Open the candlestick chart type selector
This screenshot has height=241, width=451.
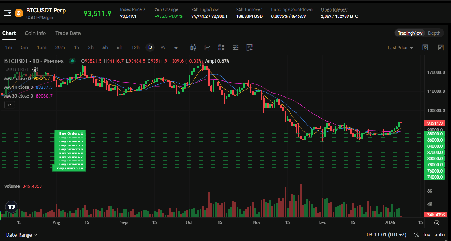coord(193,47)
